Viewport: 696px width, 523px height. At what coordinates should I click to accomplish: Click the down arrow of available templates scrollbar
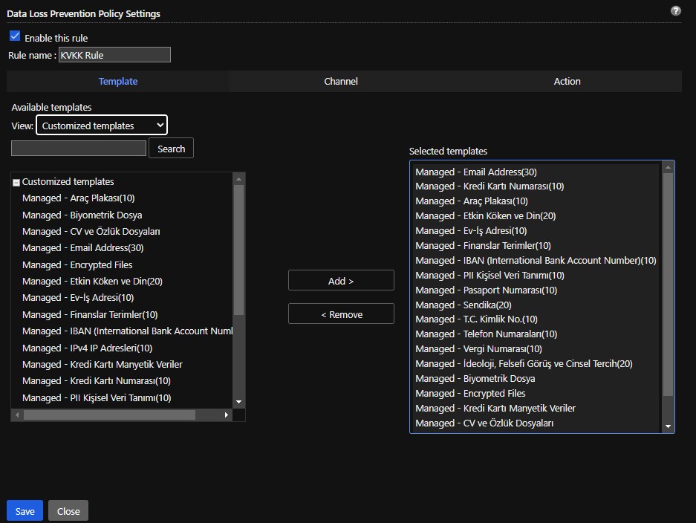[x=238, y=402]
